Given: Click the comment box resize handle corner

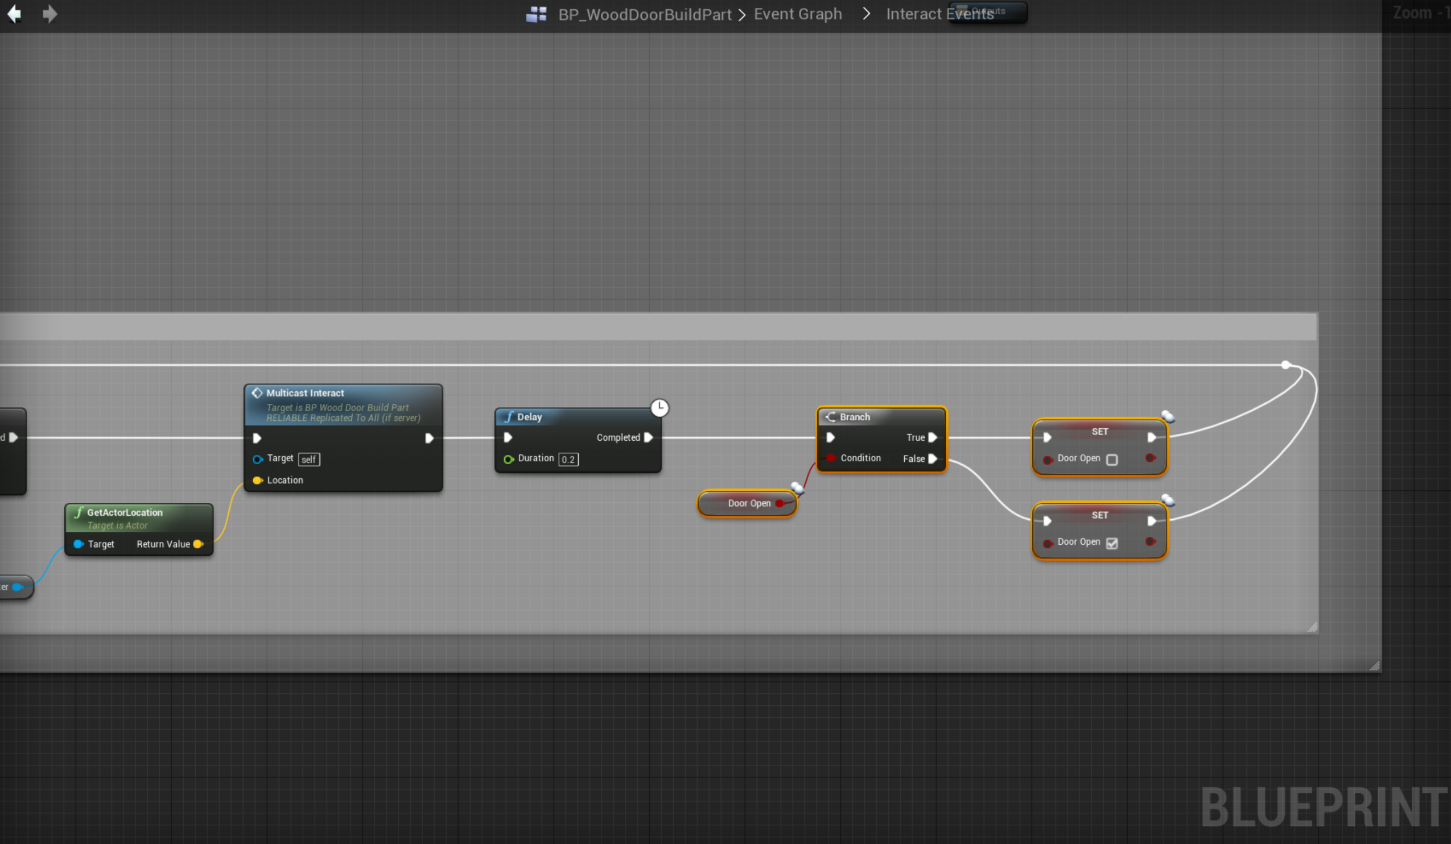Looking at the screenshot, I should (1312, 627).
